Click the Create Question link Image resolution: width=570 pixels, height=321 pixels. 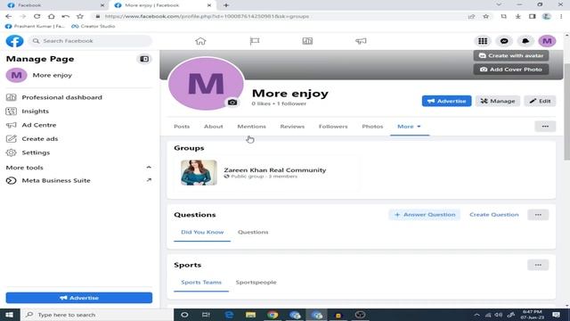494,215
